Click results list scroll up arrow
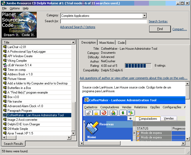Viewport: 191px width, 155px height. click(73, 42)
